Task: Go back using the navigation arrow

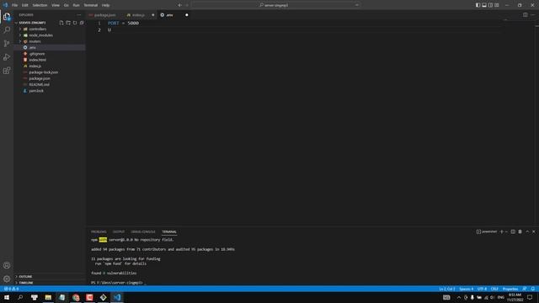Action: pos(179,5)
